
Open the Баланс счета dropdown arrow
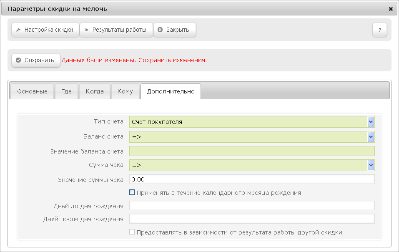(371, 137)
